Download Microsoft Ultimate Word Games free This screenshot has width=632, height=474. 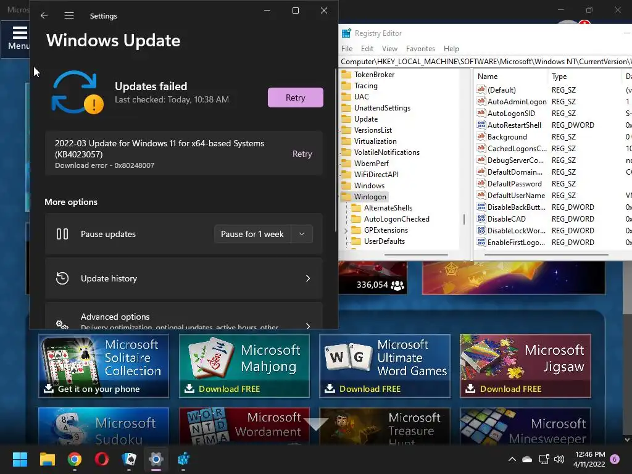point(385,389)
